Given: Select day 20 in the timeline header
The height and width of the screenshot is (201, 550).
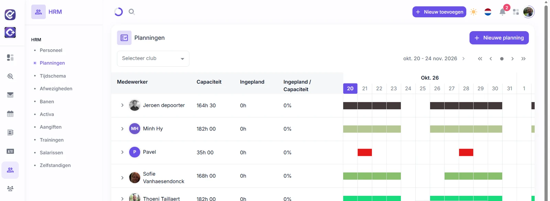Looking at the screenshot, I should pyautogui.click(x=350, y=88).
